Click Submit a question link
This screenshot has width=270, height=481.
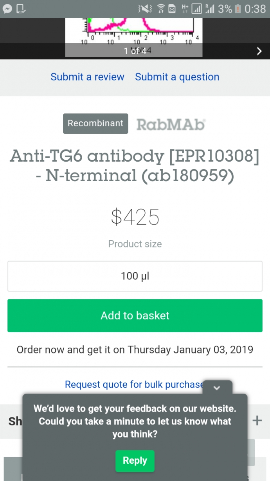point(177,77)
